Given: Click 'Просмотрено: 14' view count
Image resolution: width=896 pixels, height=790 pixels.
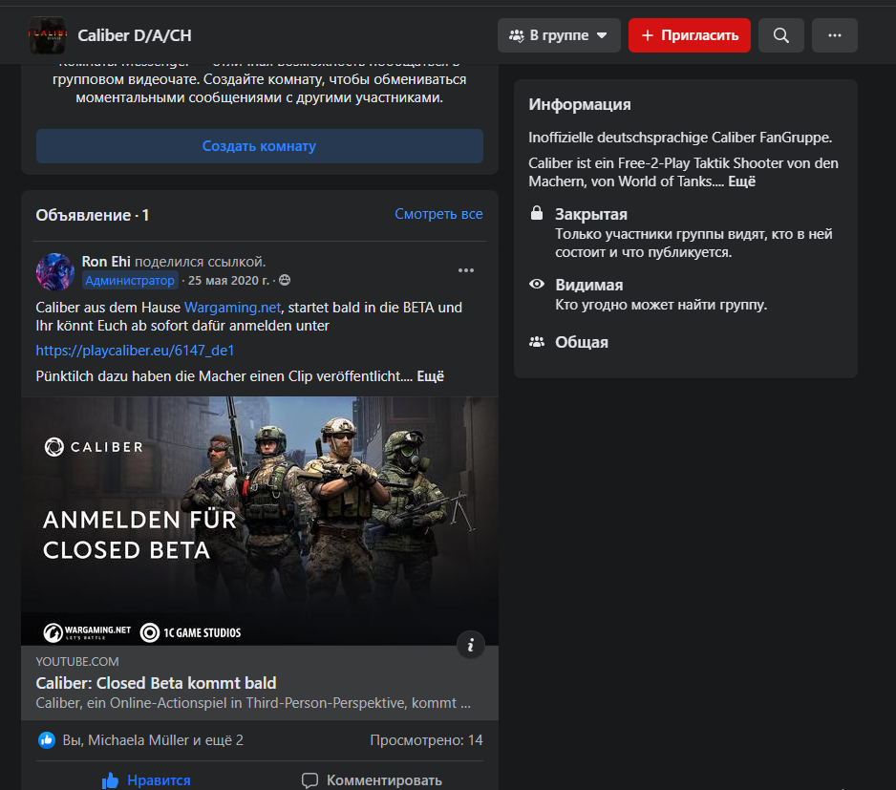Looking at the screenshot, I should pyautogui.click(x=426, y=740).
